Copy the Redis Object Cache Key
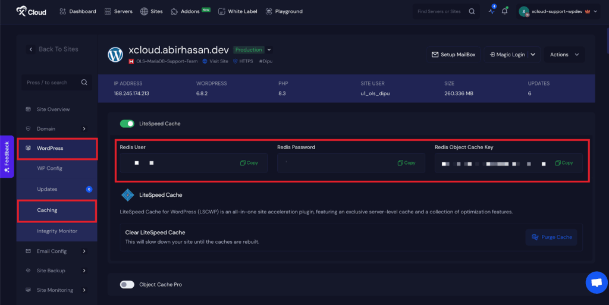Screen dimensions: 609x305 pos(564,163)
